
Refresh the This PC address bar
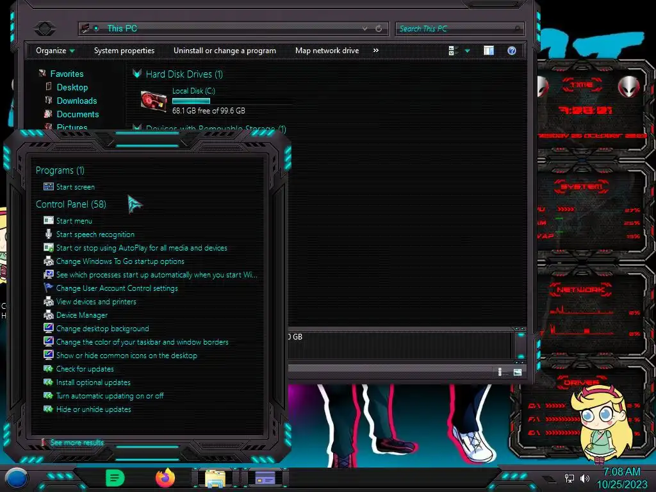(x=379, y=28)
